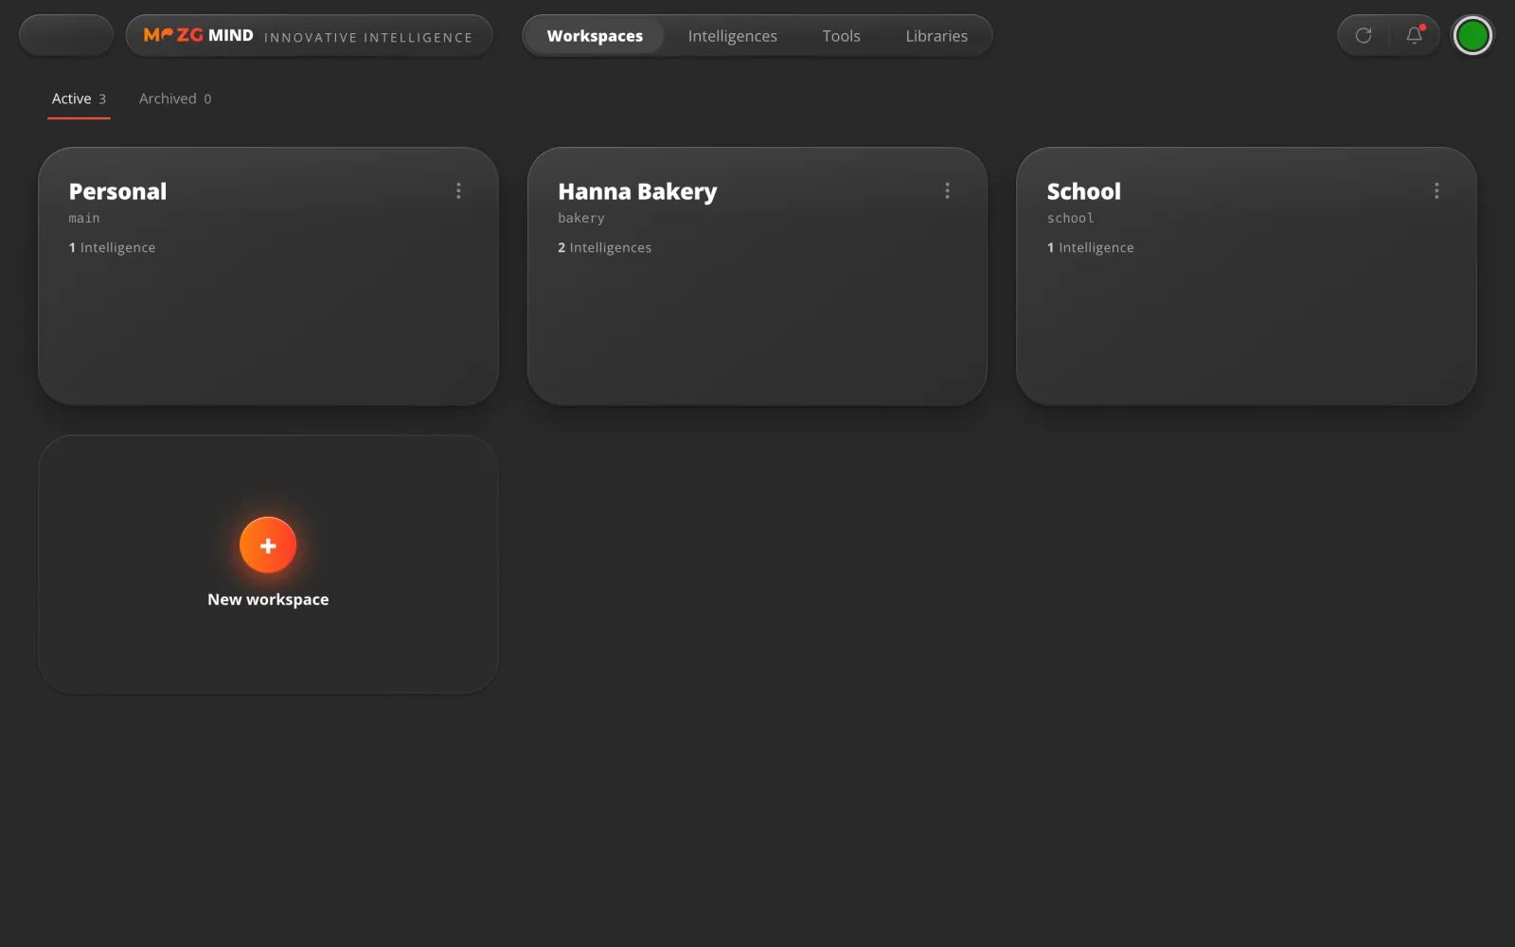
Task: Open the School workspace options menu
Action: point(1436,190)
